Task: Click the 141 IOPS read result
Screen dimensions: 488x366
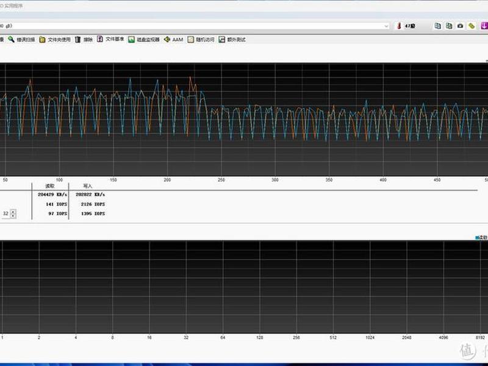Action: pyautogui.click(x=56, y=204)
